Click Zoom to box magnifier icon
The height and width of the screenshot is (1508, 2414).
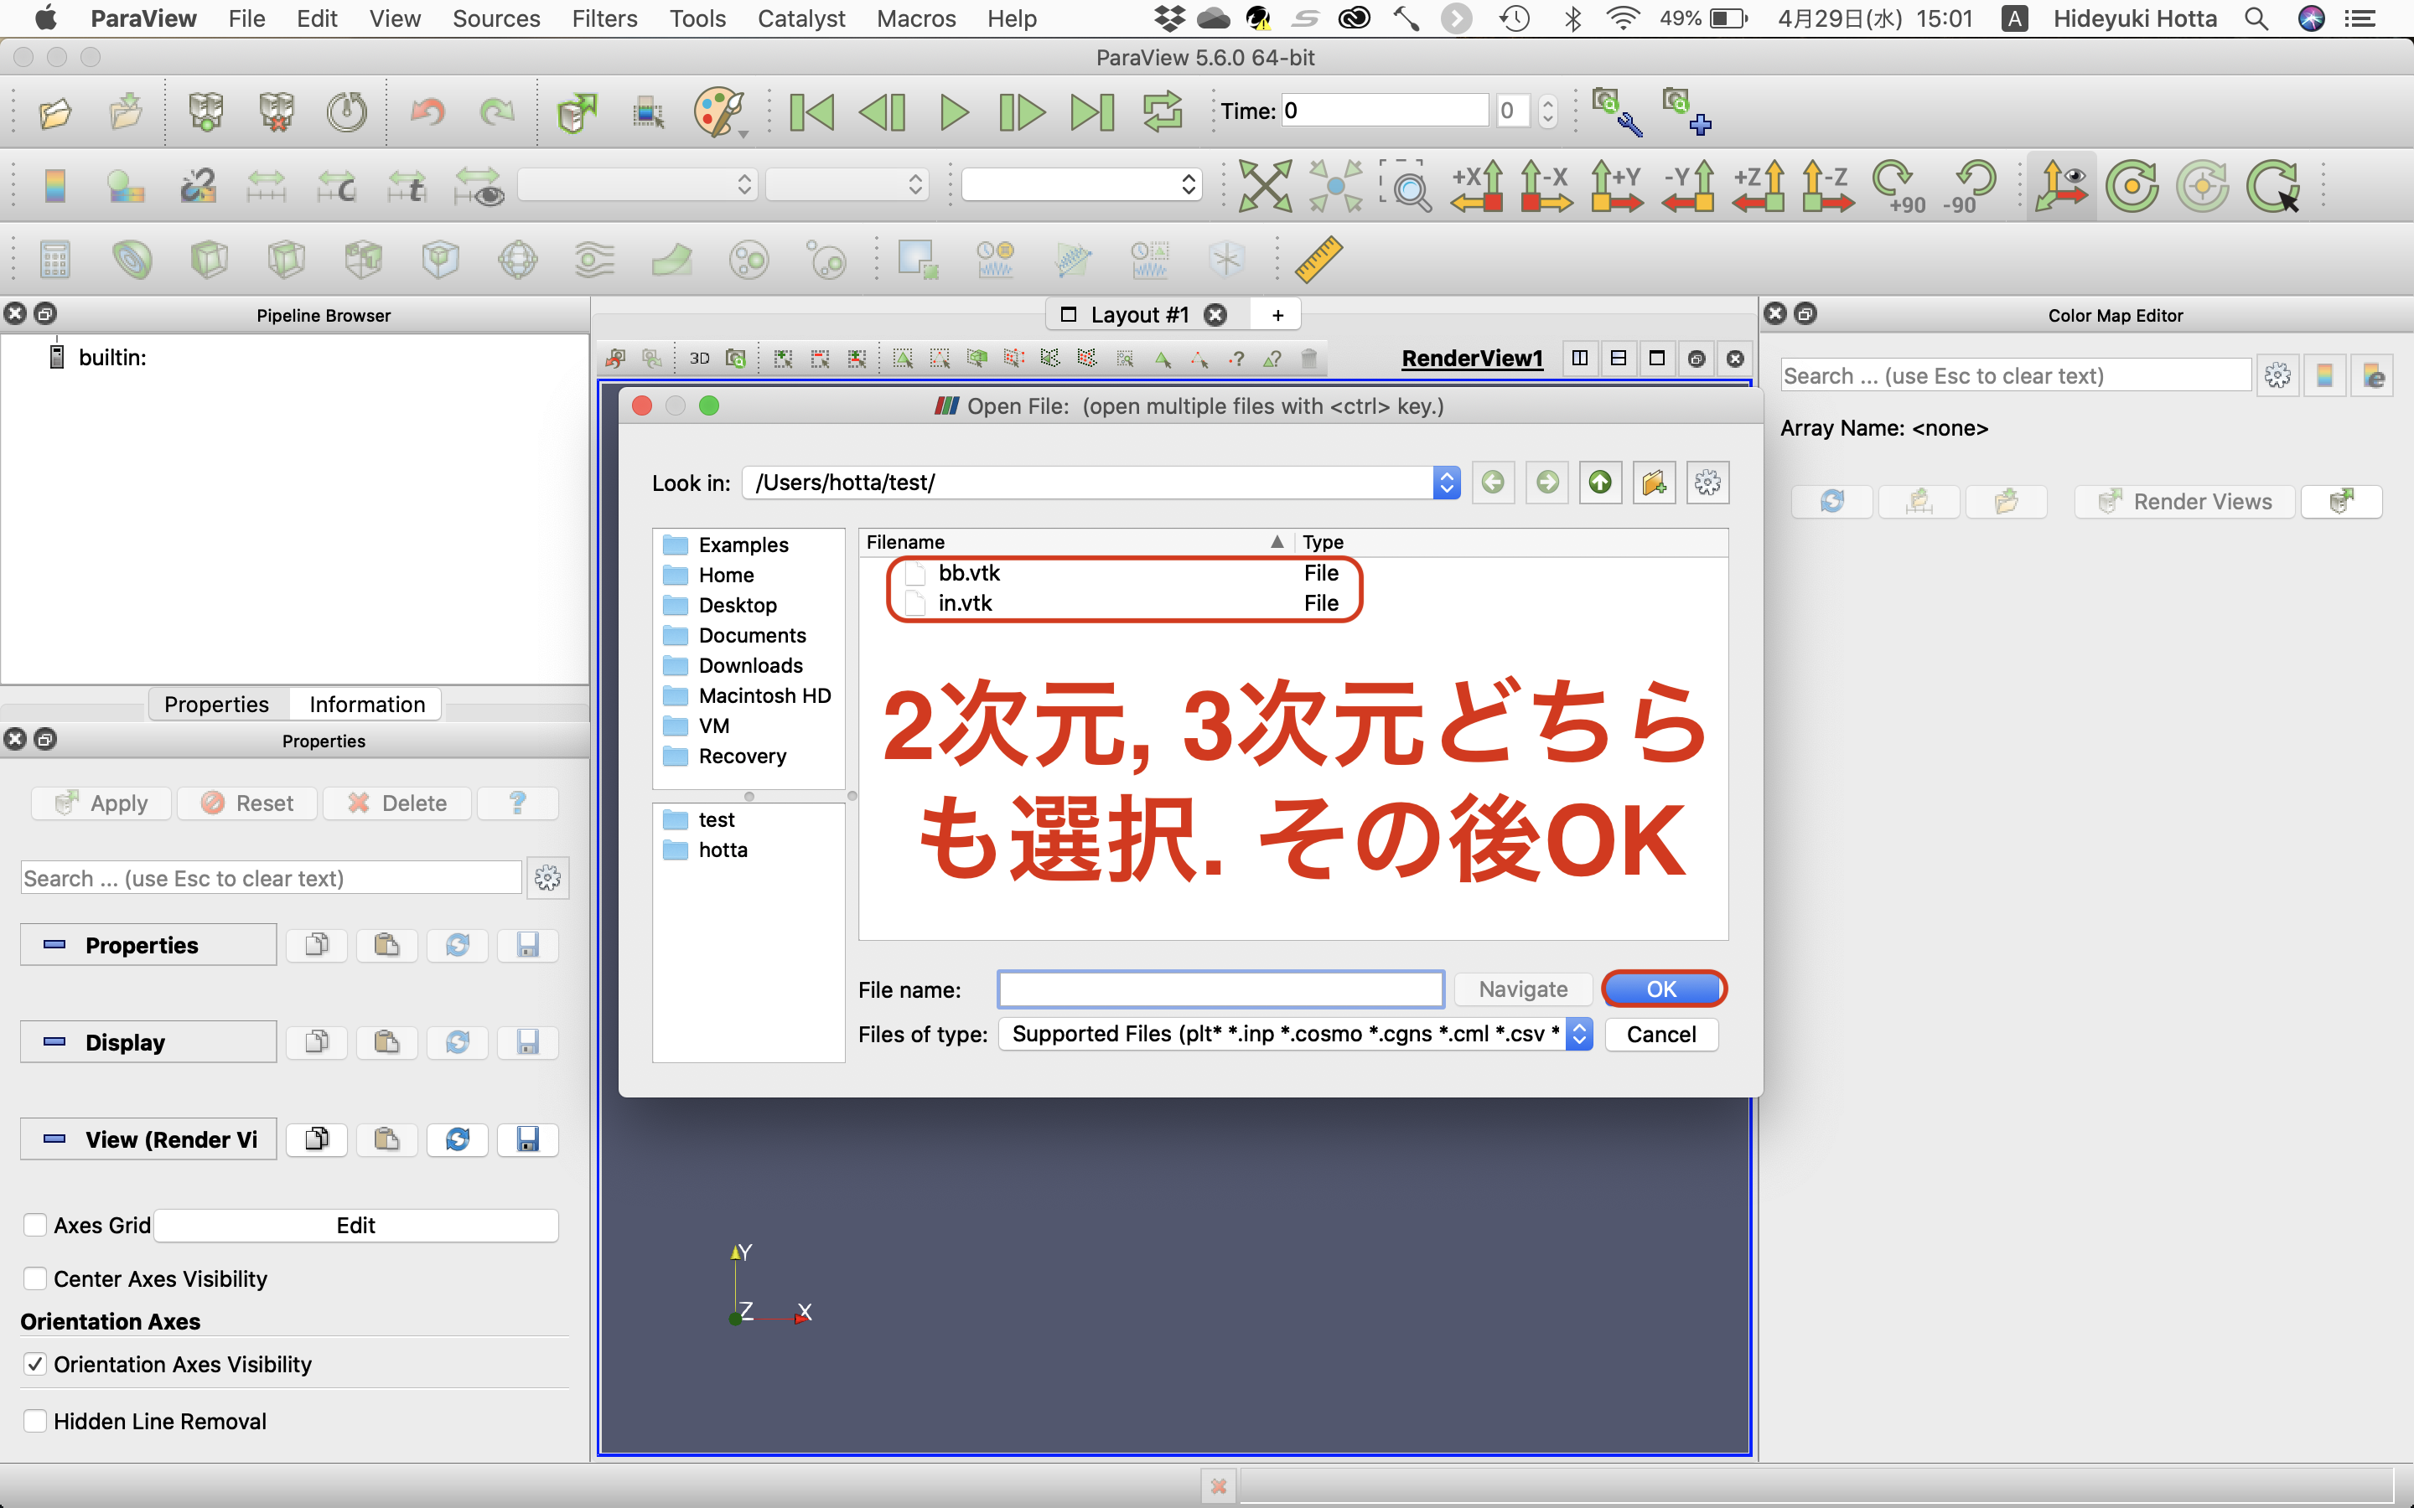[x=1406, y=185]
